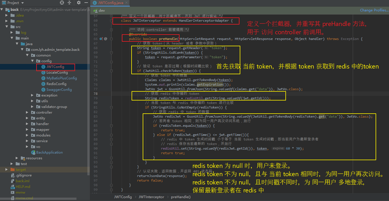Click the JWTConfig.java tab class icon

[x=95, y=3]
